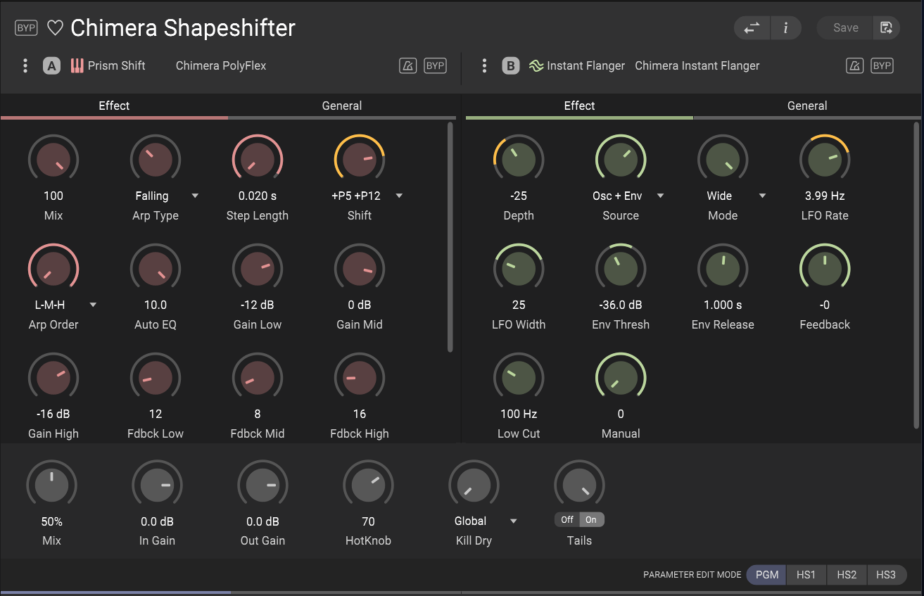
Task: Click the Env Release knob
Action: coord(723,269)
